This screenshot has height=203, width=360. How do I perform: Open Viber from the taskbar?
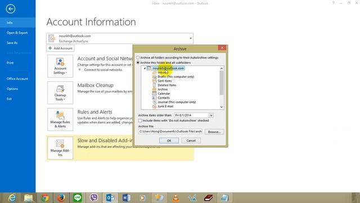[x=94, y=198]
